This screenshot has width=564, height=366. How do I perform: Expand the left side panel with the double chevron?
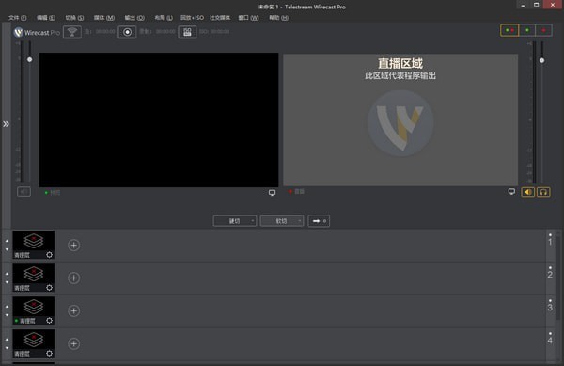click(7, 124)
